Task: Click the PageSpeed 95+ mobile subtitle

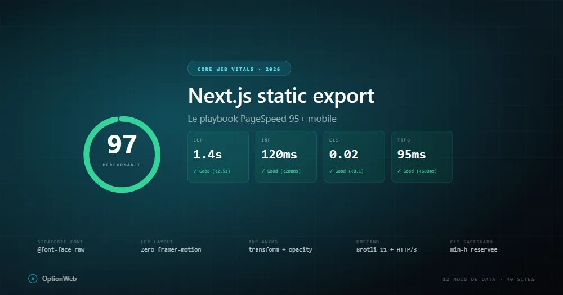Action: tap(262, 119)
